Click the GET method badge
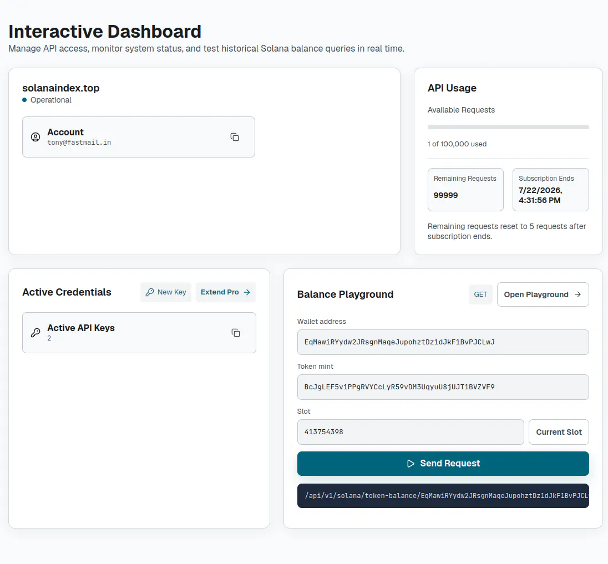 tap(480, 294)
